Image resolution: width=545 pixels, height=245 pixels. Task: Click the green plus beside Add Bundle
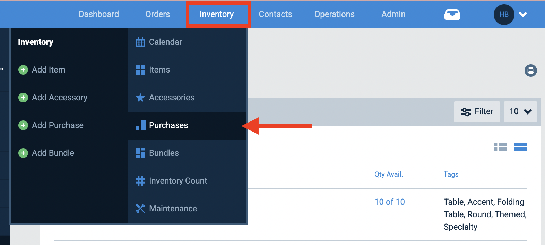point(23,153)
